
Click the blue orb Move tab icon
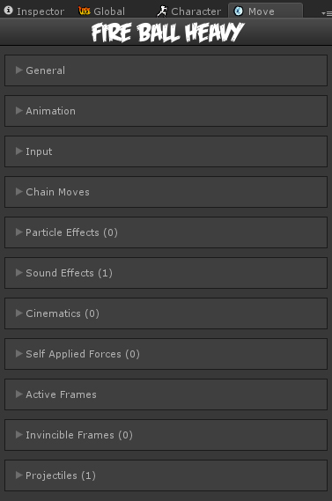239,11
